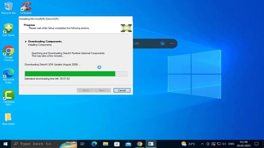The width and height of the screenshot is (264, 148).
Task: Open Task View from the taskbar
Action: coord(82,144)
